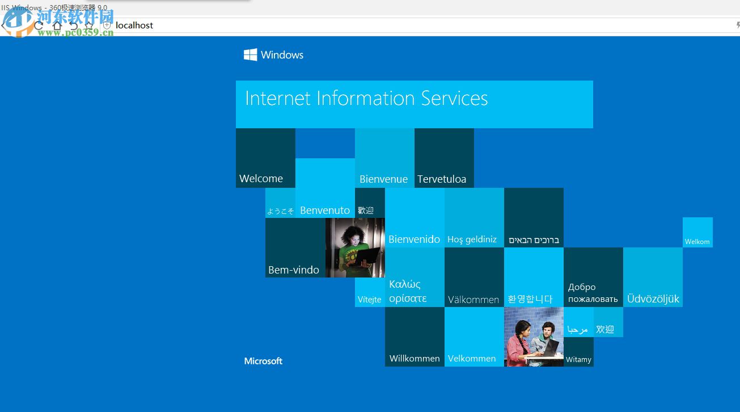This screenshot has width=740, height=412.
Task: Select the "Witamy" tile
Action: point(578,352)
